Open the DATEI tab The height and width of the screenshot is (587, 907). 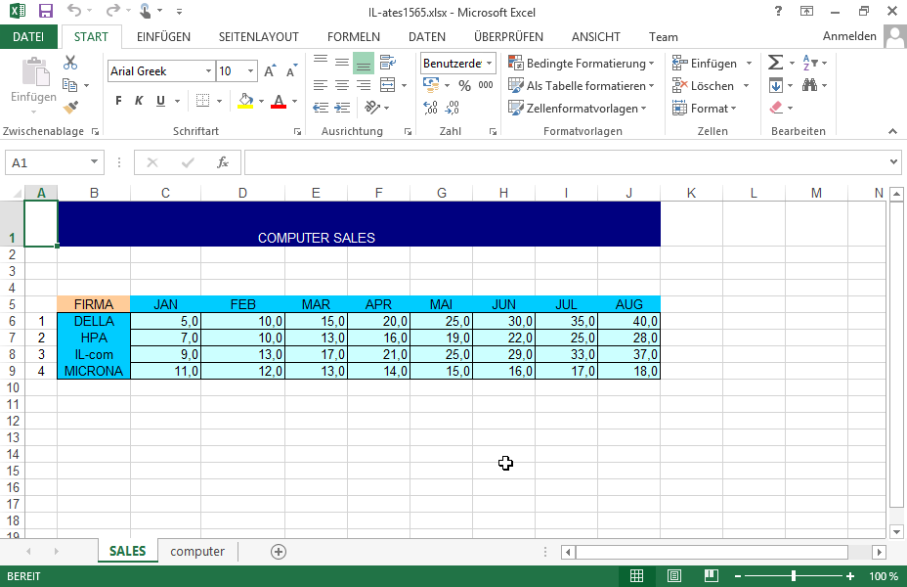point(28,37)
